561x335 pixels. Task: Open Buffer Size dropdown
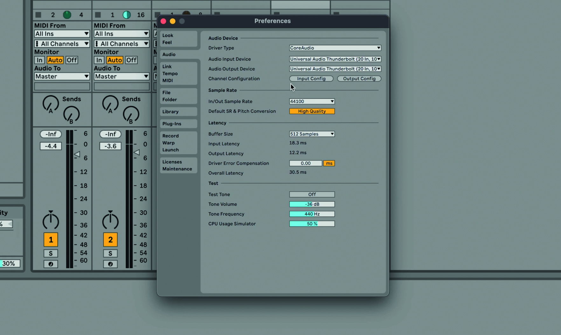(312, 134)
